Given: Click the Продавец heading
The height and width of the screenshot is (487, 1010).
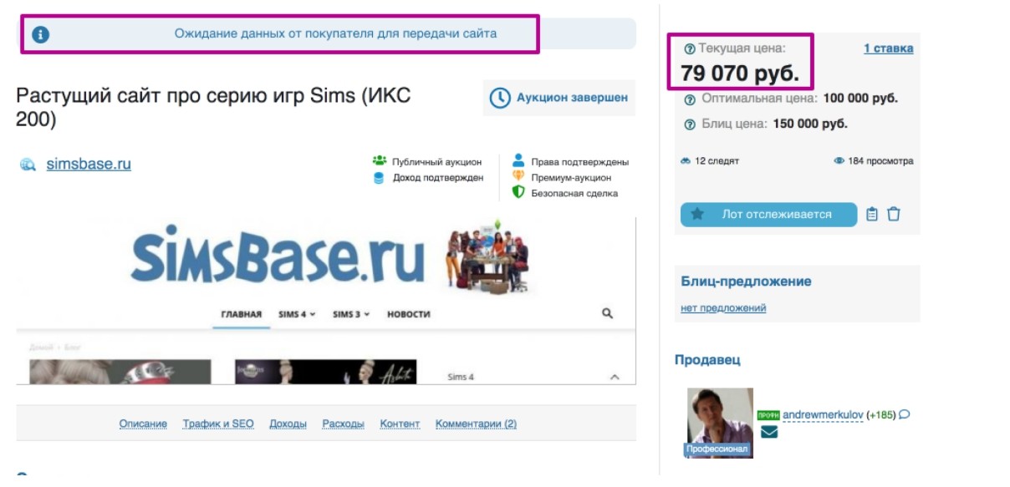Looking at the screenshot, I should click(x=707, y=360).
